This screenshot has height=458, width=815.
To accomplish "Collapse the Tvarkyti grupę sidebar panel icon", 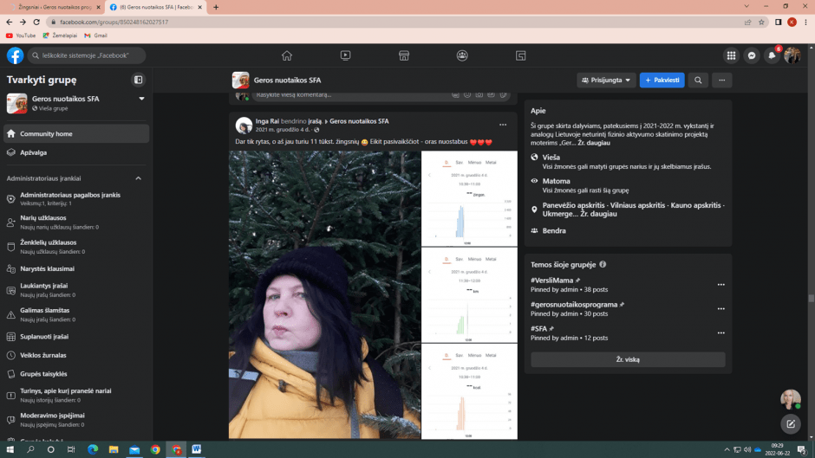I will click(x=138, y=80).
